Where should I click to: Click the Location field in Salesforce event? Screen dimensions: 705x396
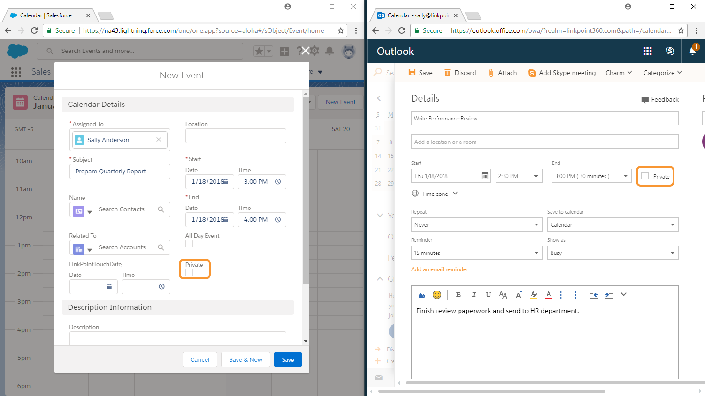(236, 136)
